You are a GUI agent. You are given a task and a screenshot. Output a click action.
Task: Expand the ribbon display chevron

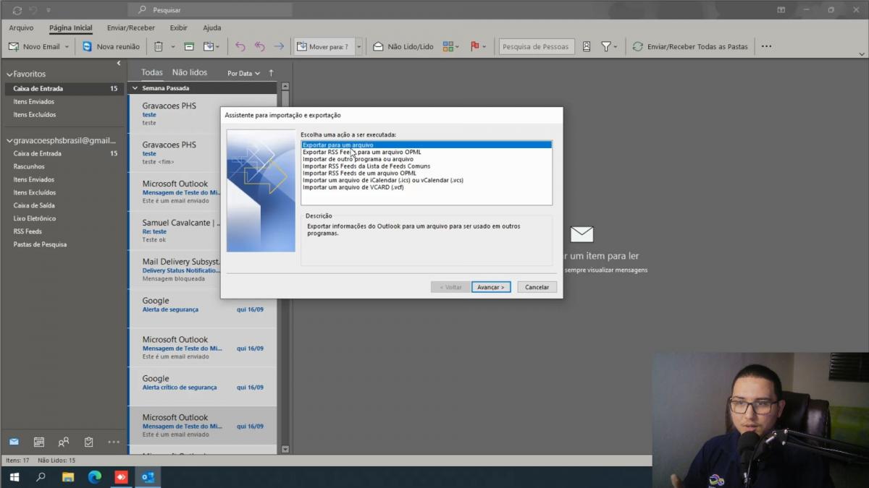tap(861, 54)
